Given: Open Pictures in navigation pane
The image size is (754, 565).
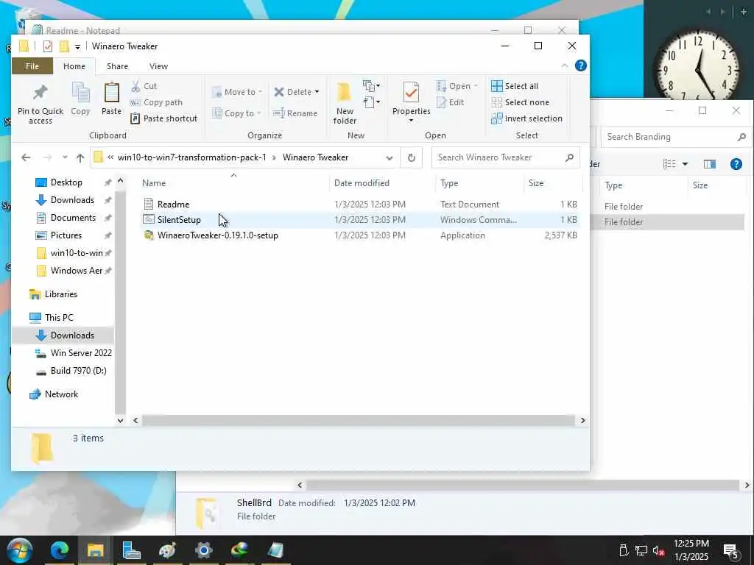Looking at the screenshot, I should pyautogui.click(x=66, y=235).
